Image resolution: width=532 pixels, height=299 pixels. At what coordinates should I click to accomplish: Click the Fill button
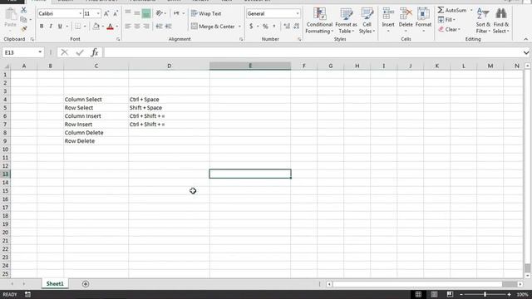(x=446, y=20)
